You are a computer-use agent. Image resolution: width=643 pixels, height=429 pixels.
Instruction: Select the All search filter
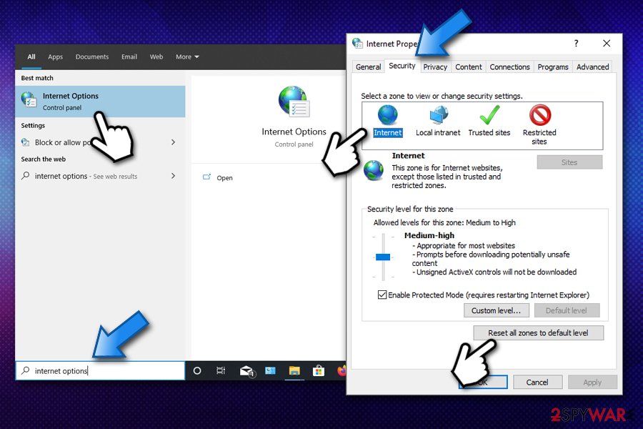(x=31, y=56)
